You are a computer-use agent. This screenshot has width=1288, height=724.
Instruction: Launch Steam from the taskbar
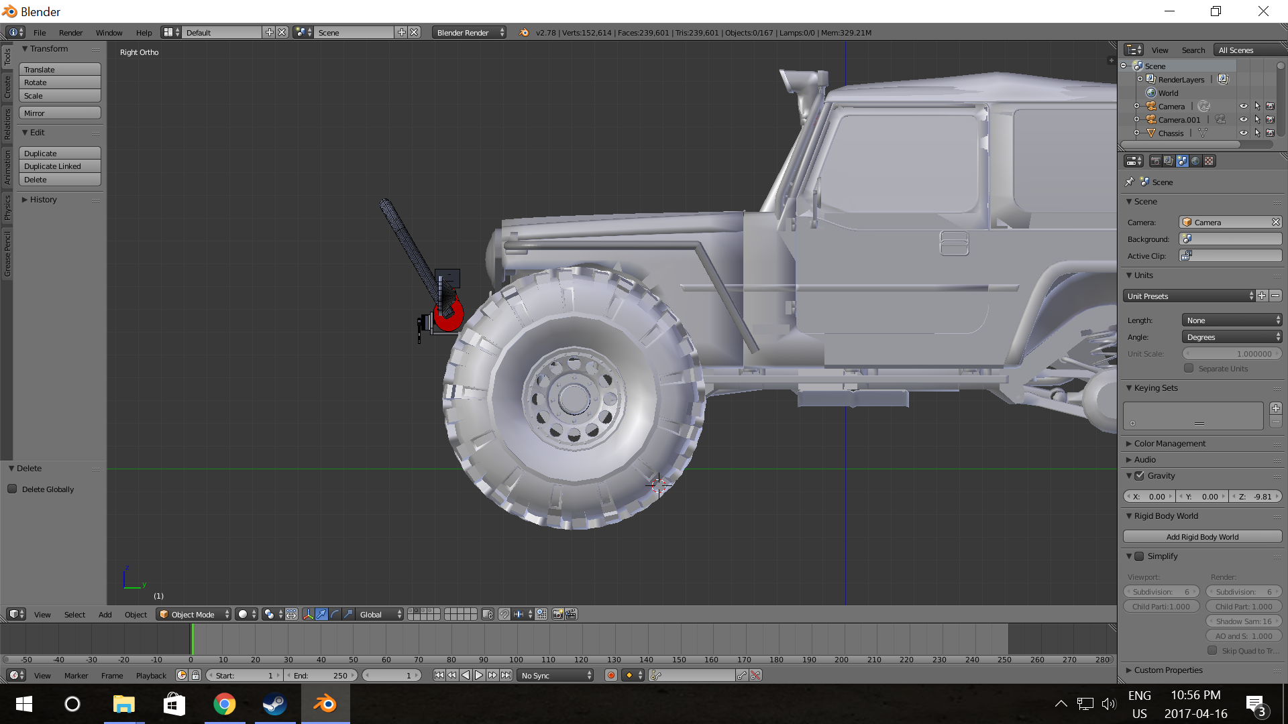[274, 704]
